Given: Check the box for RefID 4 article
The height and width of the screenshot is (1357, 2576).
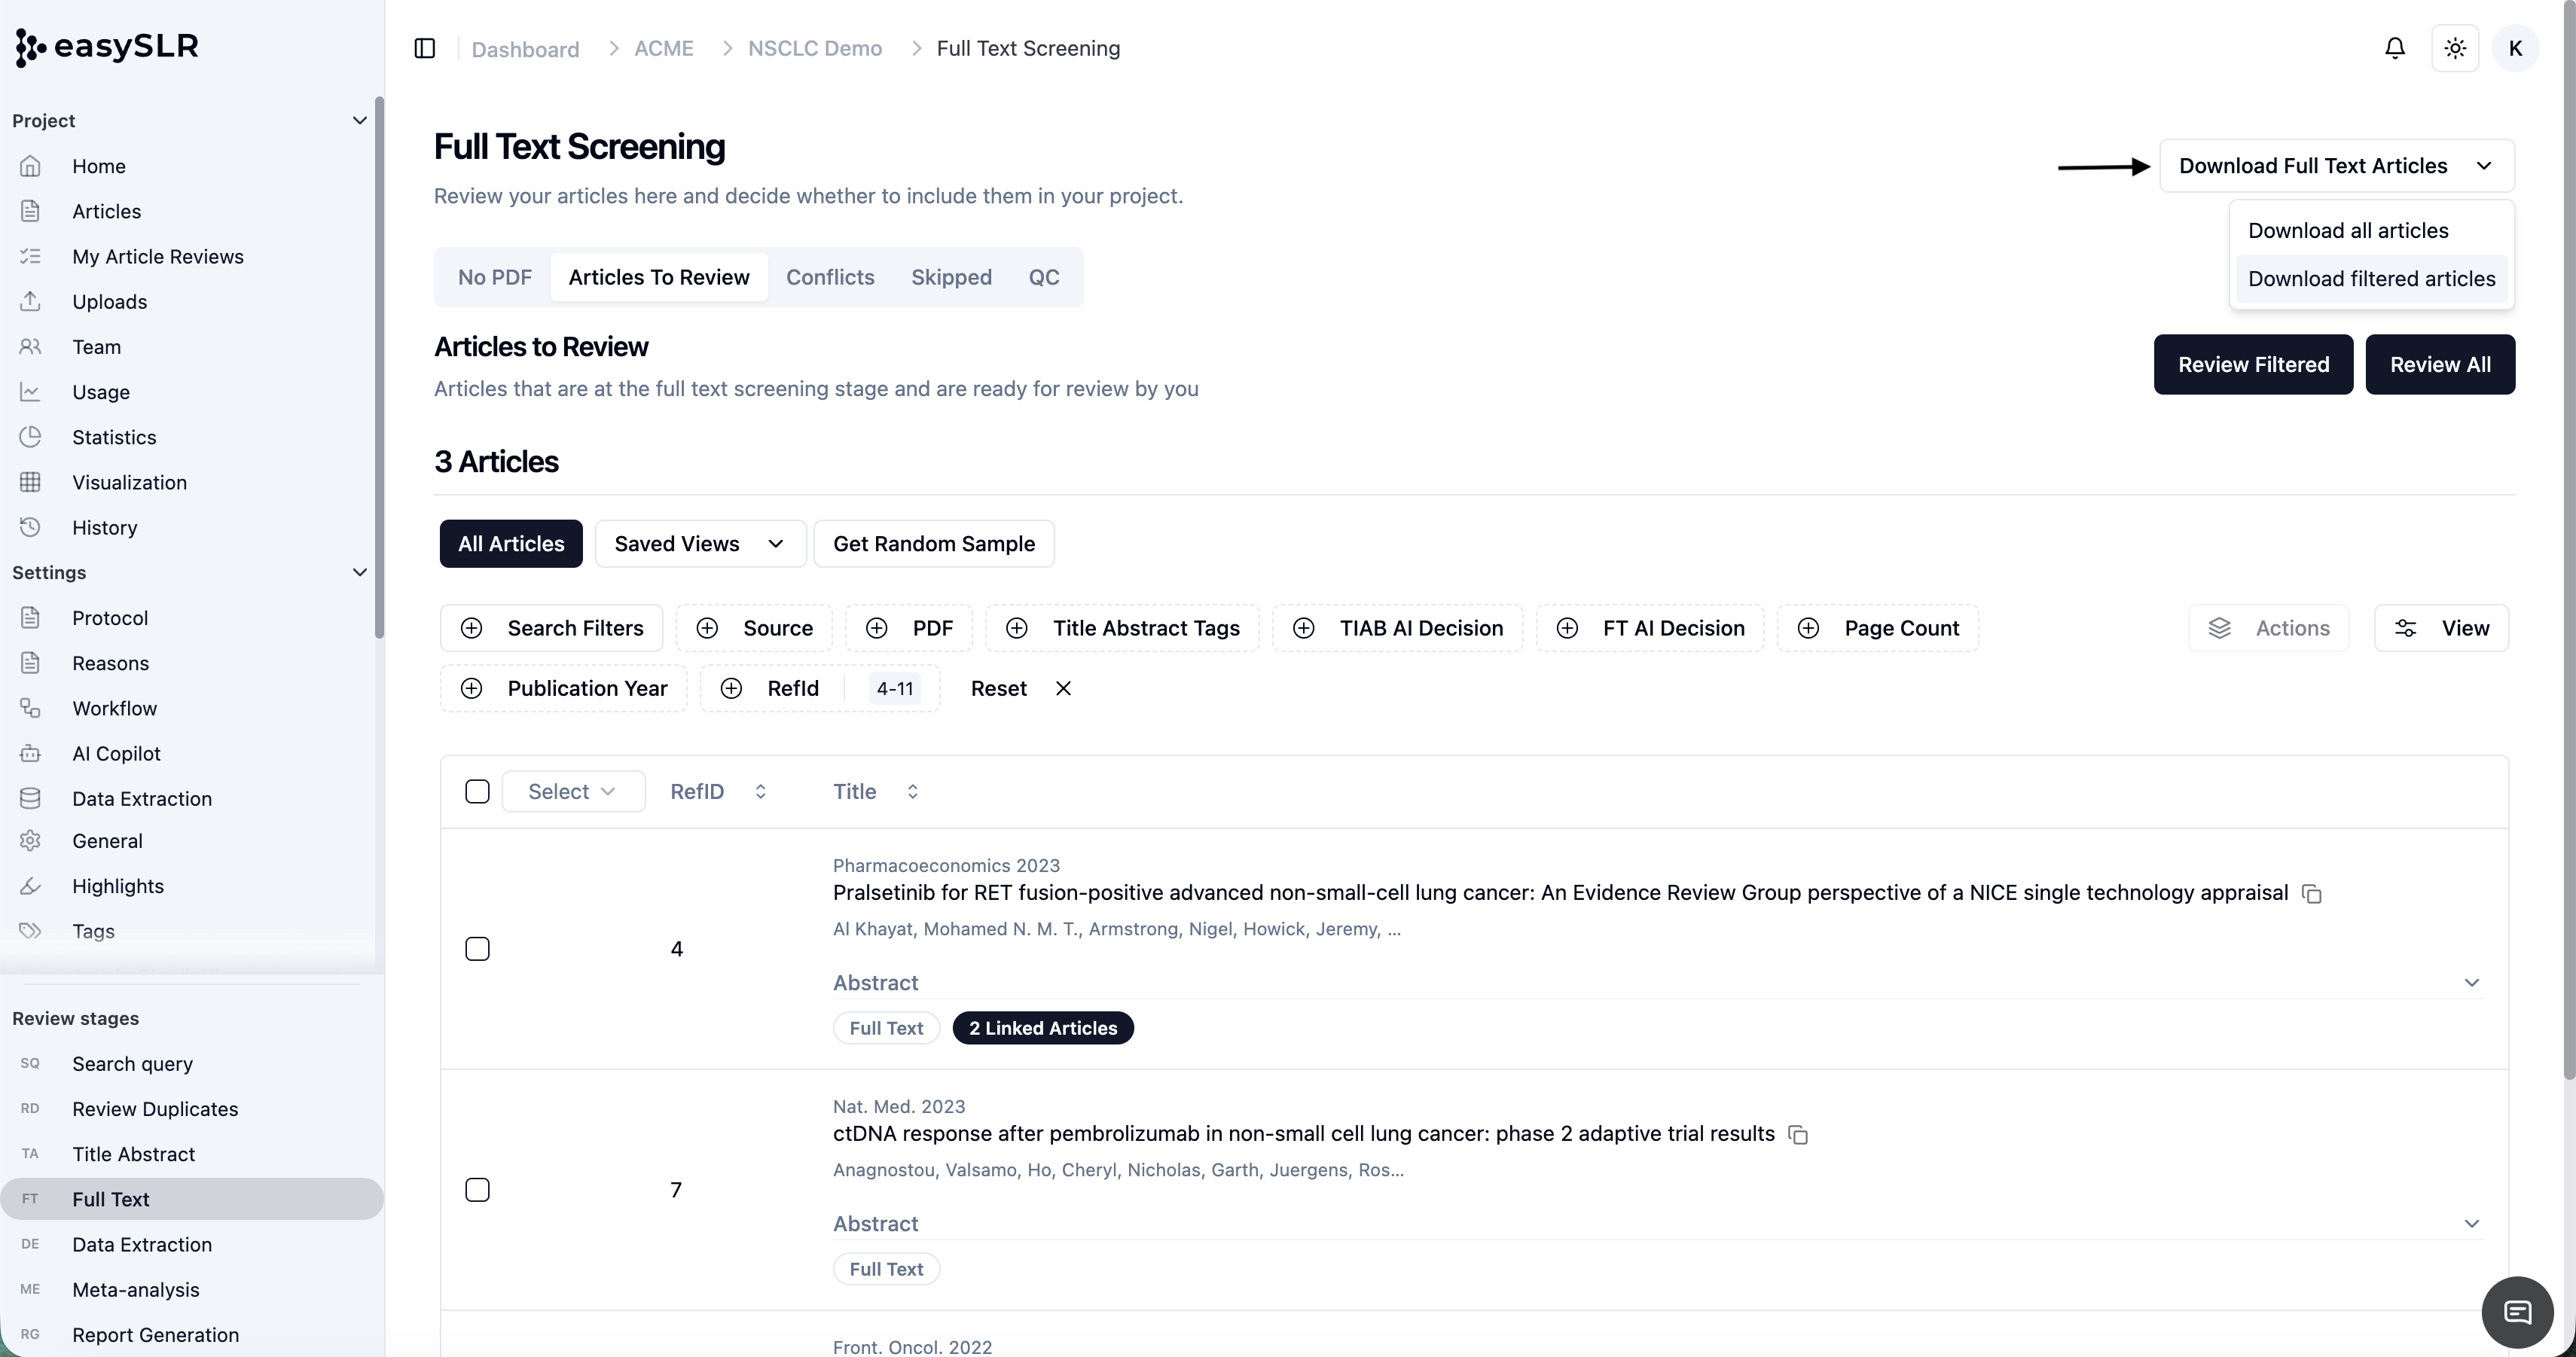Looking at the screenshot, I should coord(477,948).
